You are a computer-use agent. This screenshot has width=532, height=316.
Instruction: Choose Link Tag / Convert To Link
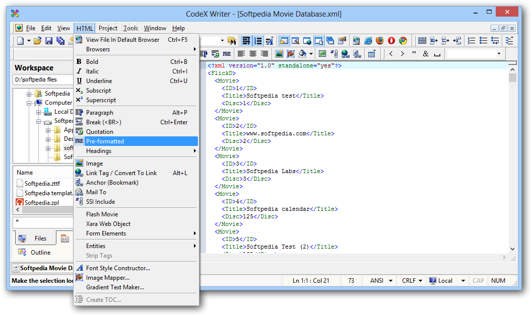coord(136,173)
